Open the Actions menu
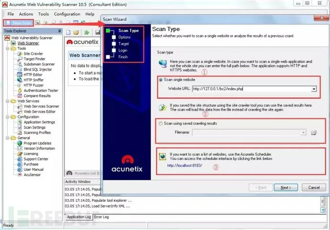 [x=26, y=14]
